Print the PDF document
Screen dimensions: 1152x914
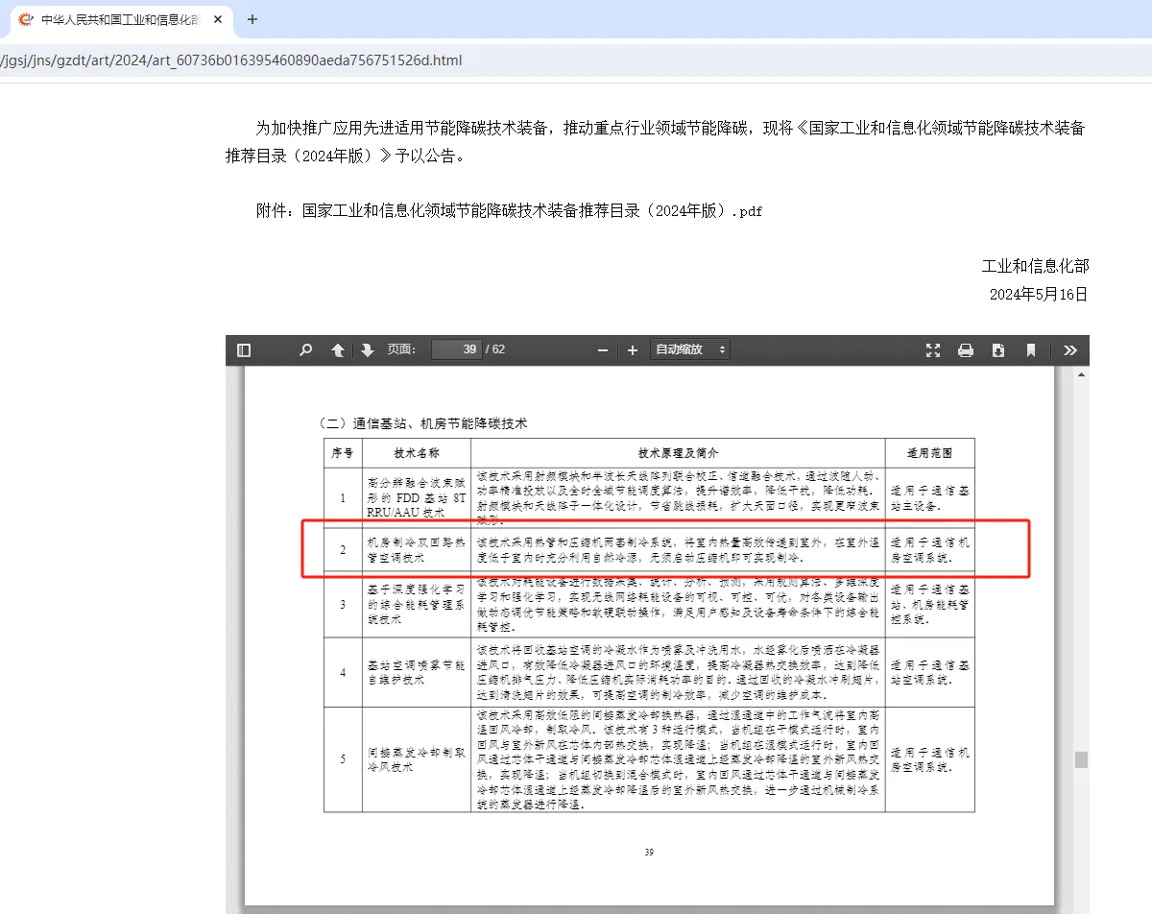(x=966, y=349)
